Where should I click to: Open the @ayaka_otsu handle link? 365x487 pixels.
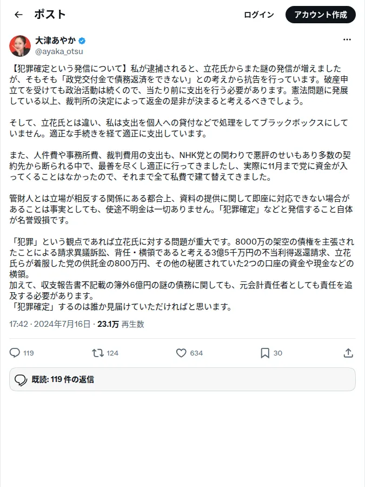59,51
